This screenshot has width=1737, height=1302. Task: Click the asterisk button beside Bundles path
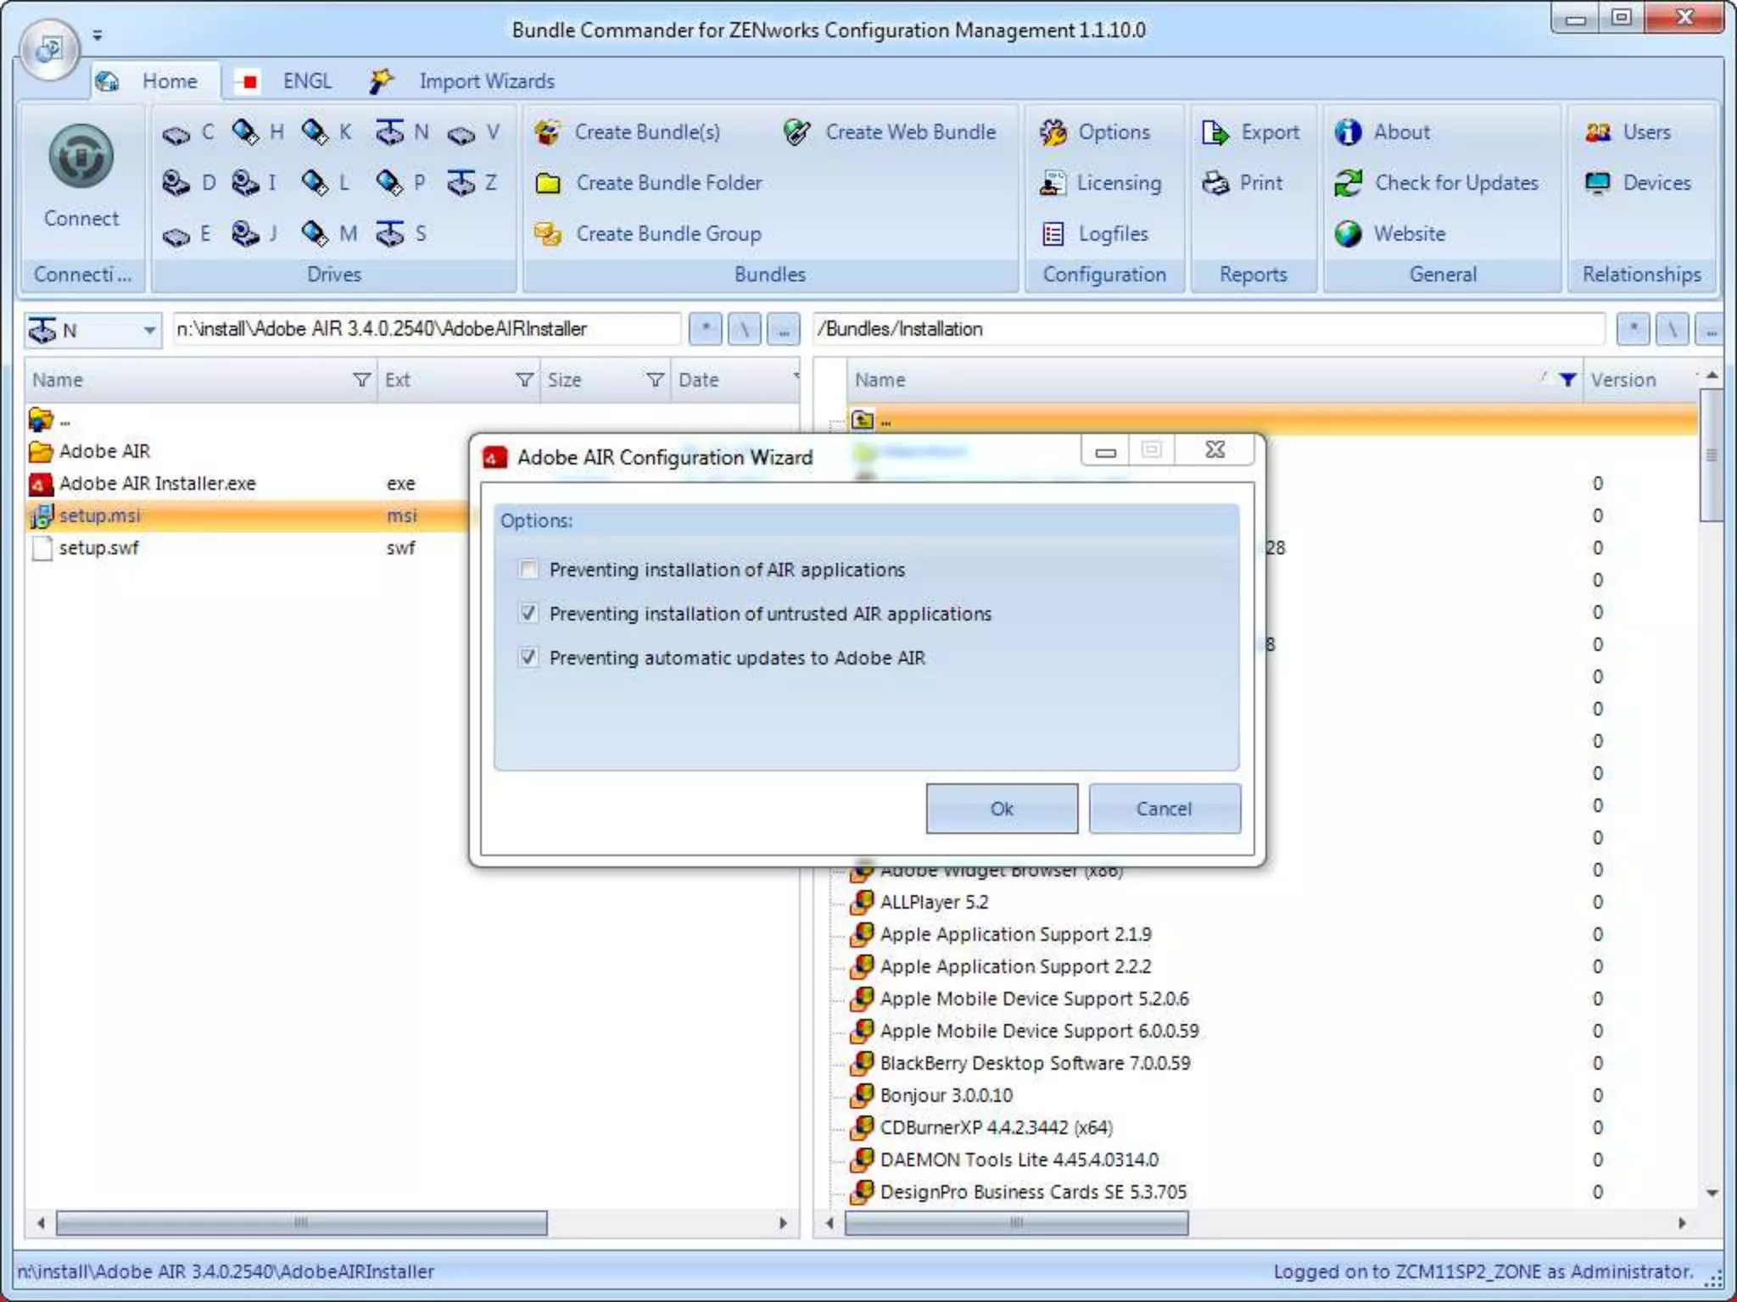[x=1633, y=330]
